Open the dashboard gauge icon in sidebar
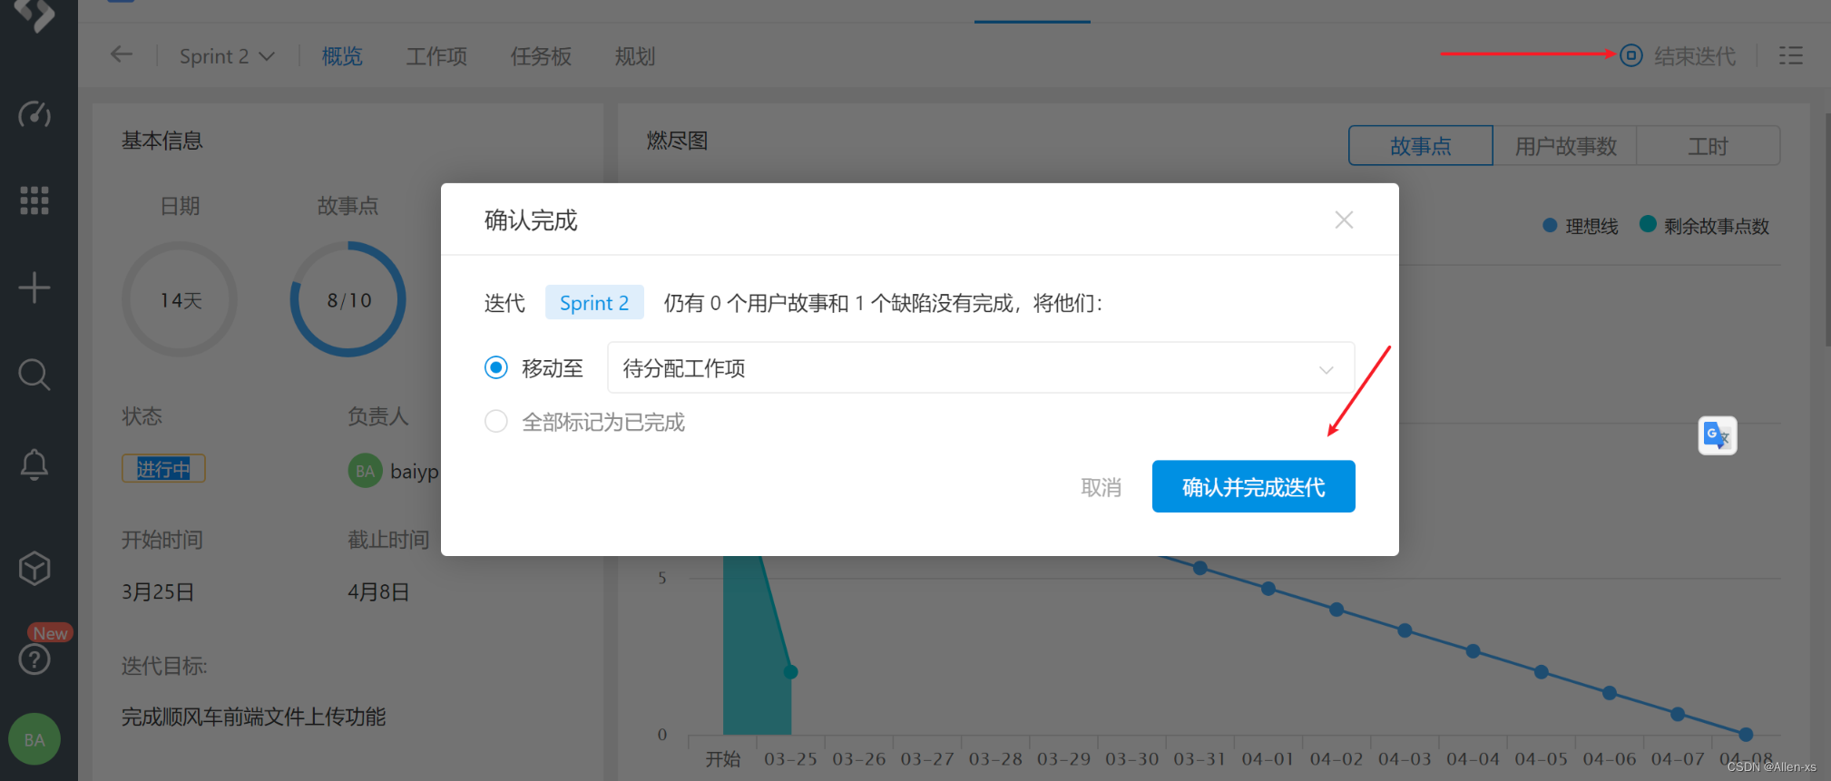 (x=34, y=114)
